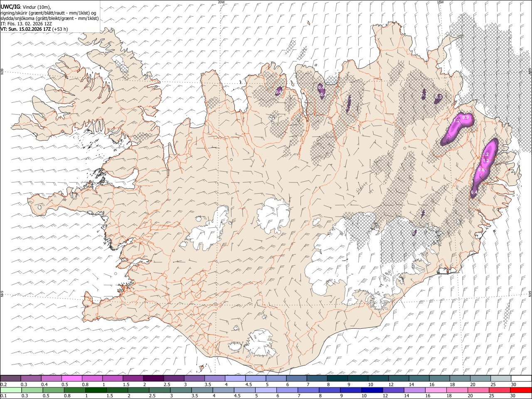The image size is (532, 399).
Task: Click the "0.2" label in upper legend row
Action: tap(4, 384)
